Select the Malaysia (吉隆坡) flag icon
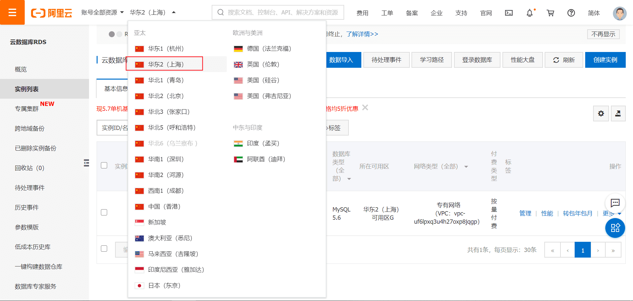The height and width of the screenshot is (301, 633). (x=139, y=254)
